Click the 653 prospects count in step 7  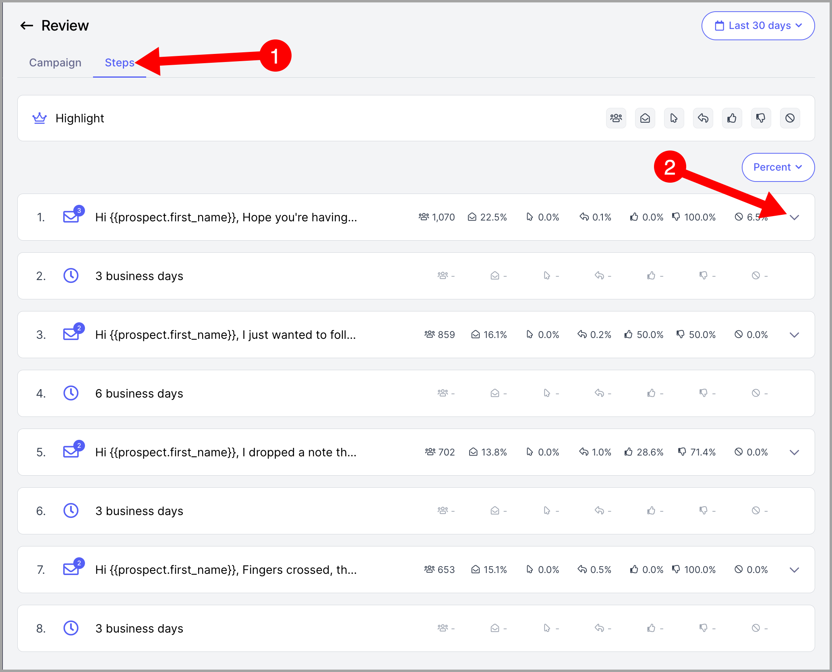tap(439, 570)
